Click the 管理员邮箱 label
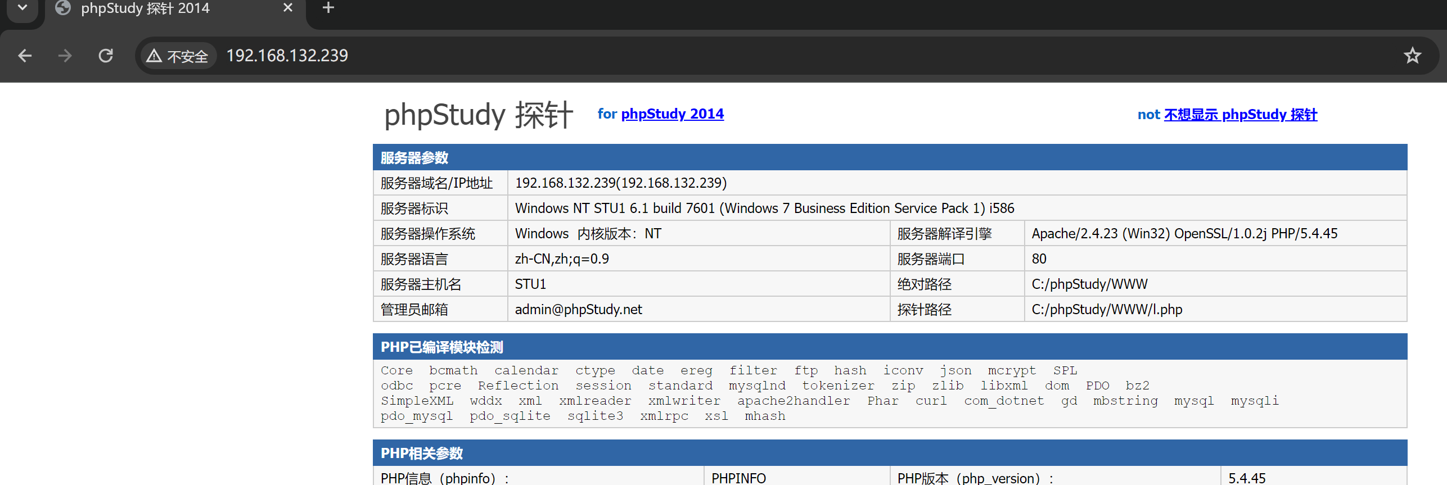This screenshot has height=485, width=1447. 414,310
